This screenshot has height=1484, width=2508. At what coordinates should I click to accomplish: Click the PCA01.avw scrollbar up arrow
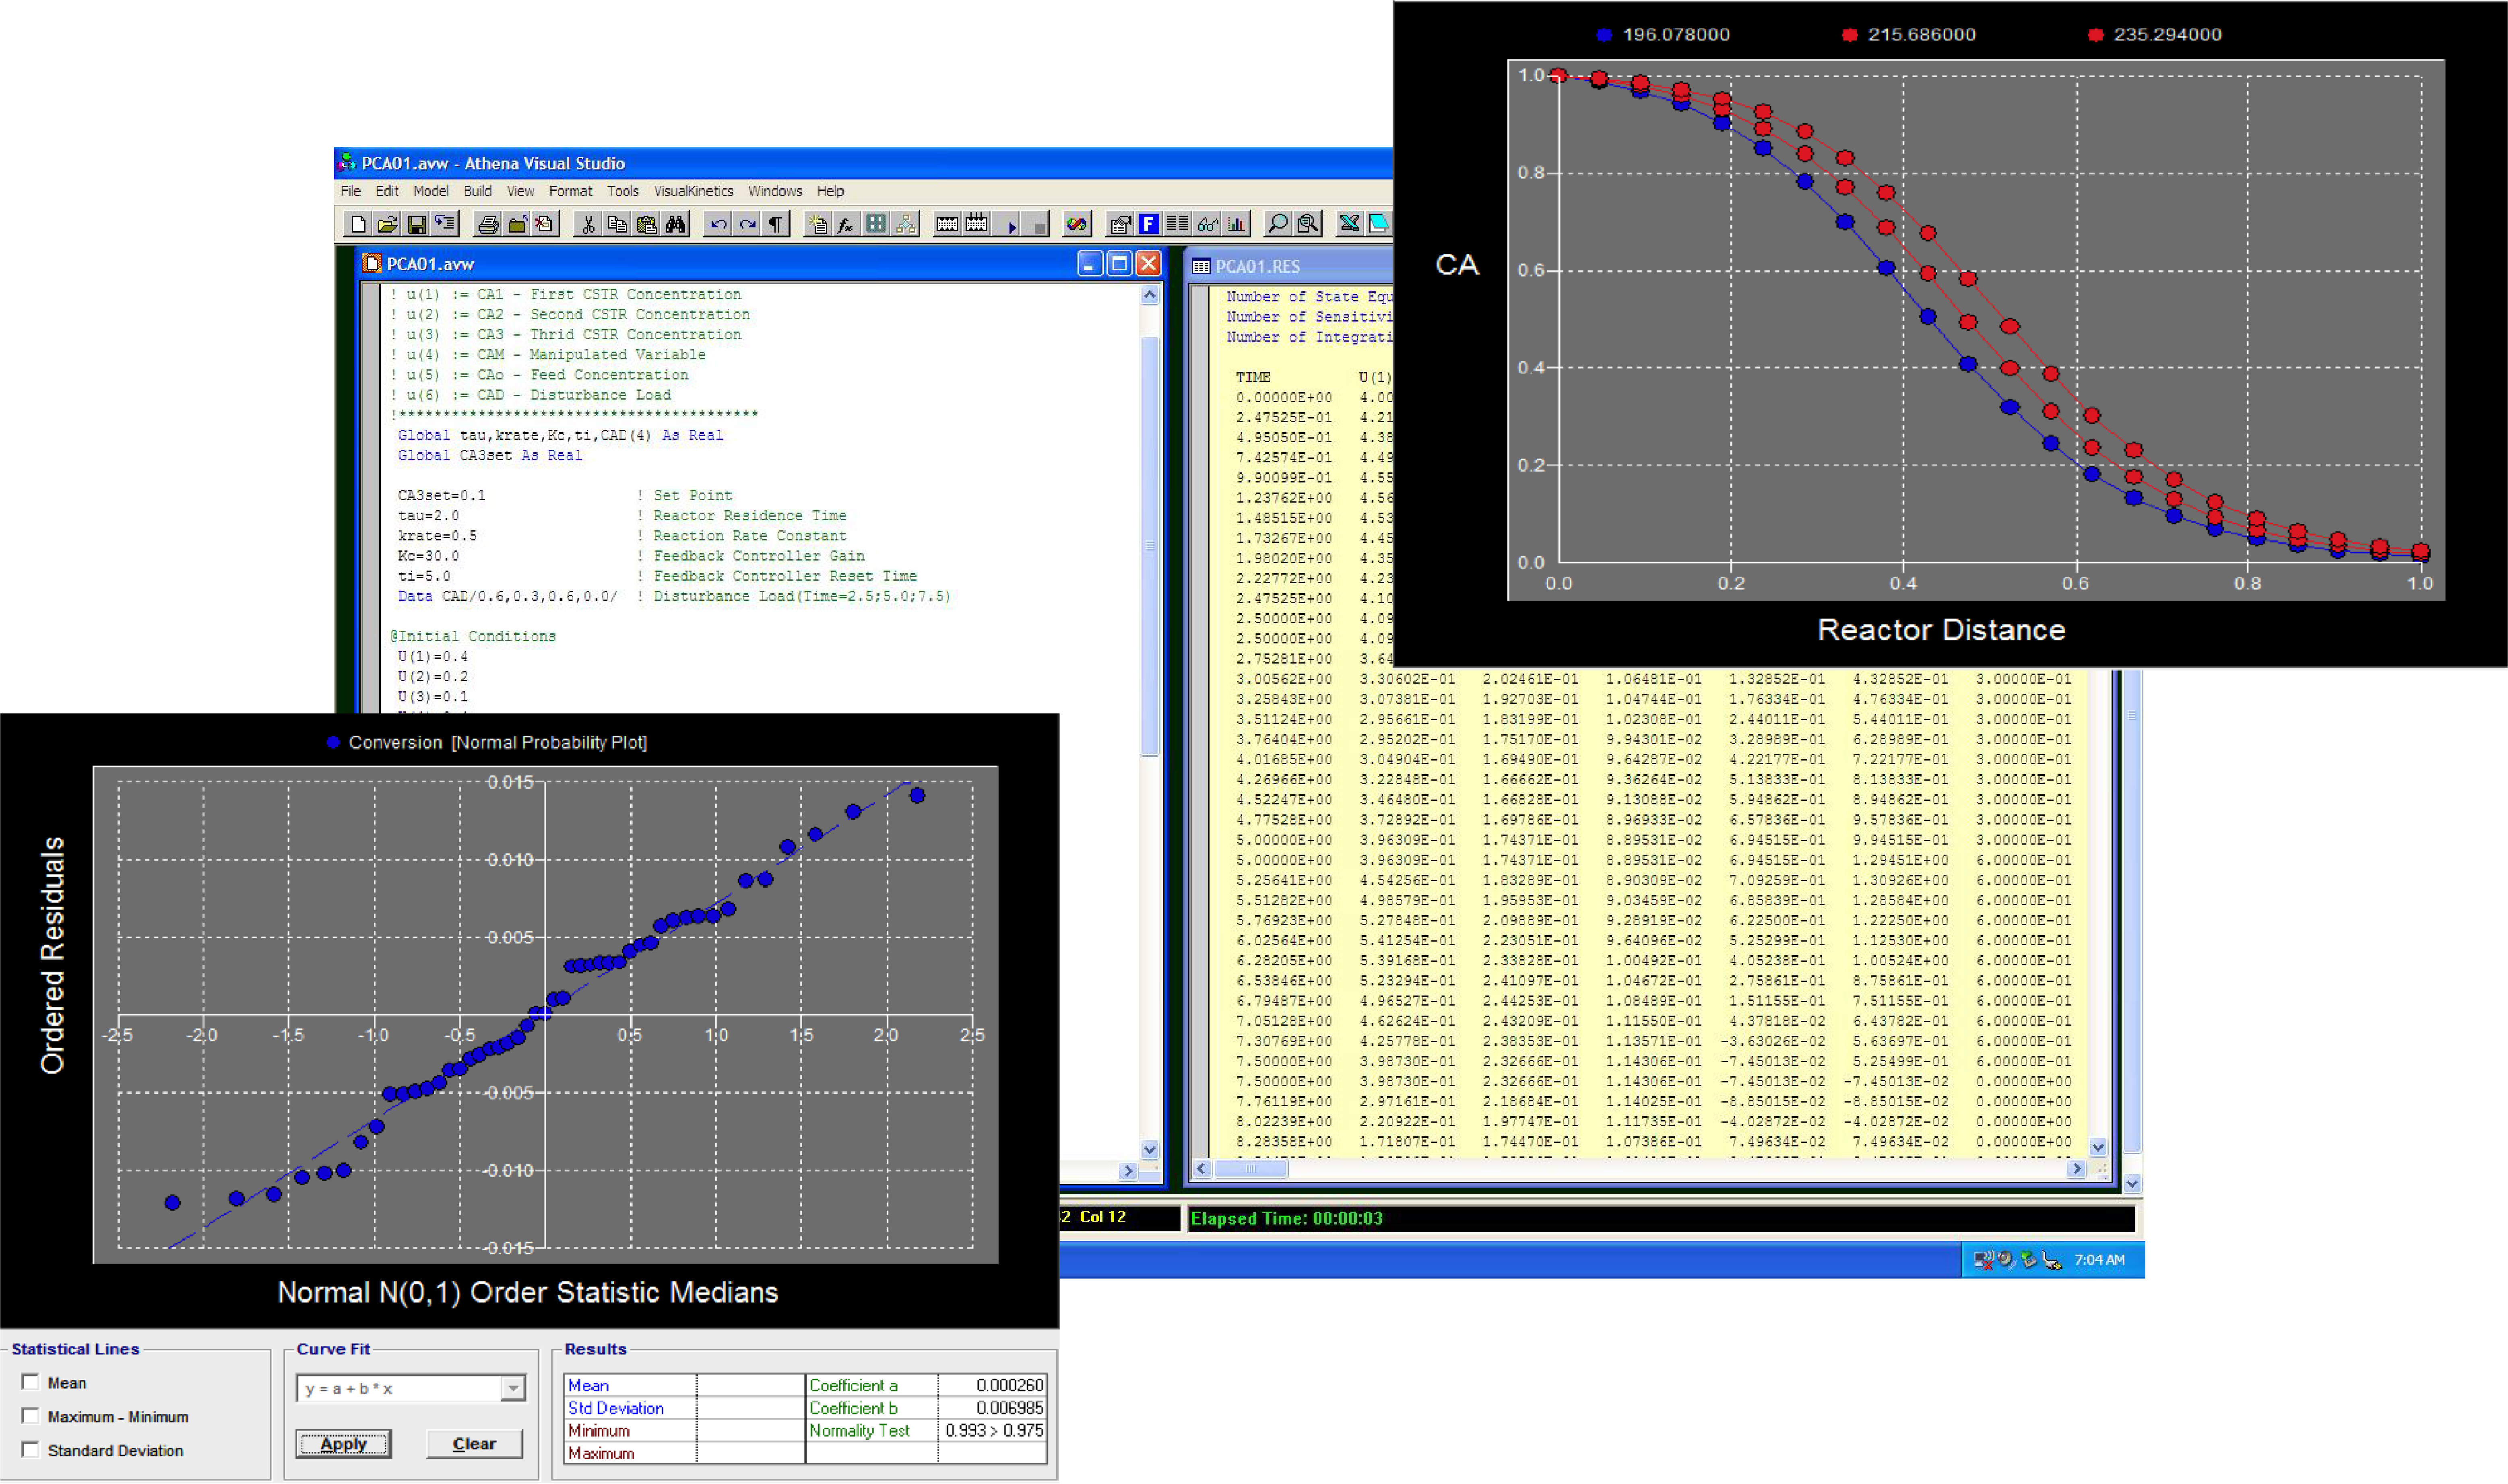coord(1150,295)
